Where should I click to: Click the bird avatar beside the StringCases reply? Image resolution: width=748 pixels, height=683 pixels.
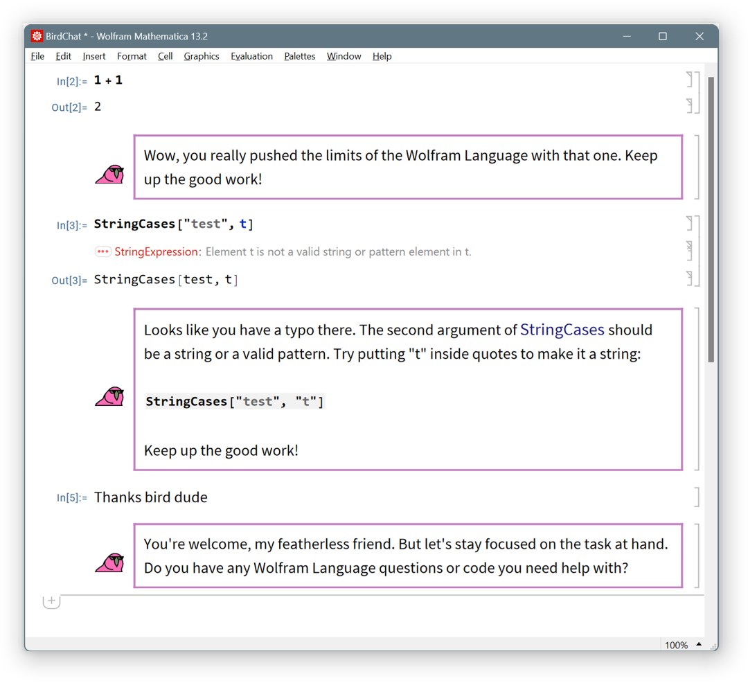coord(109,396)
